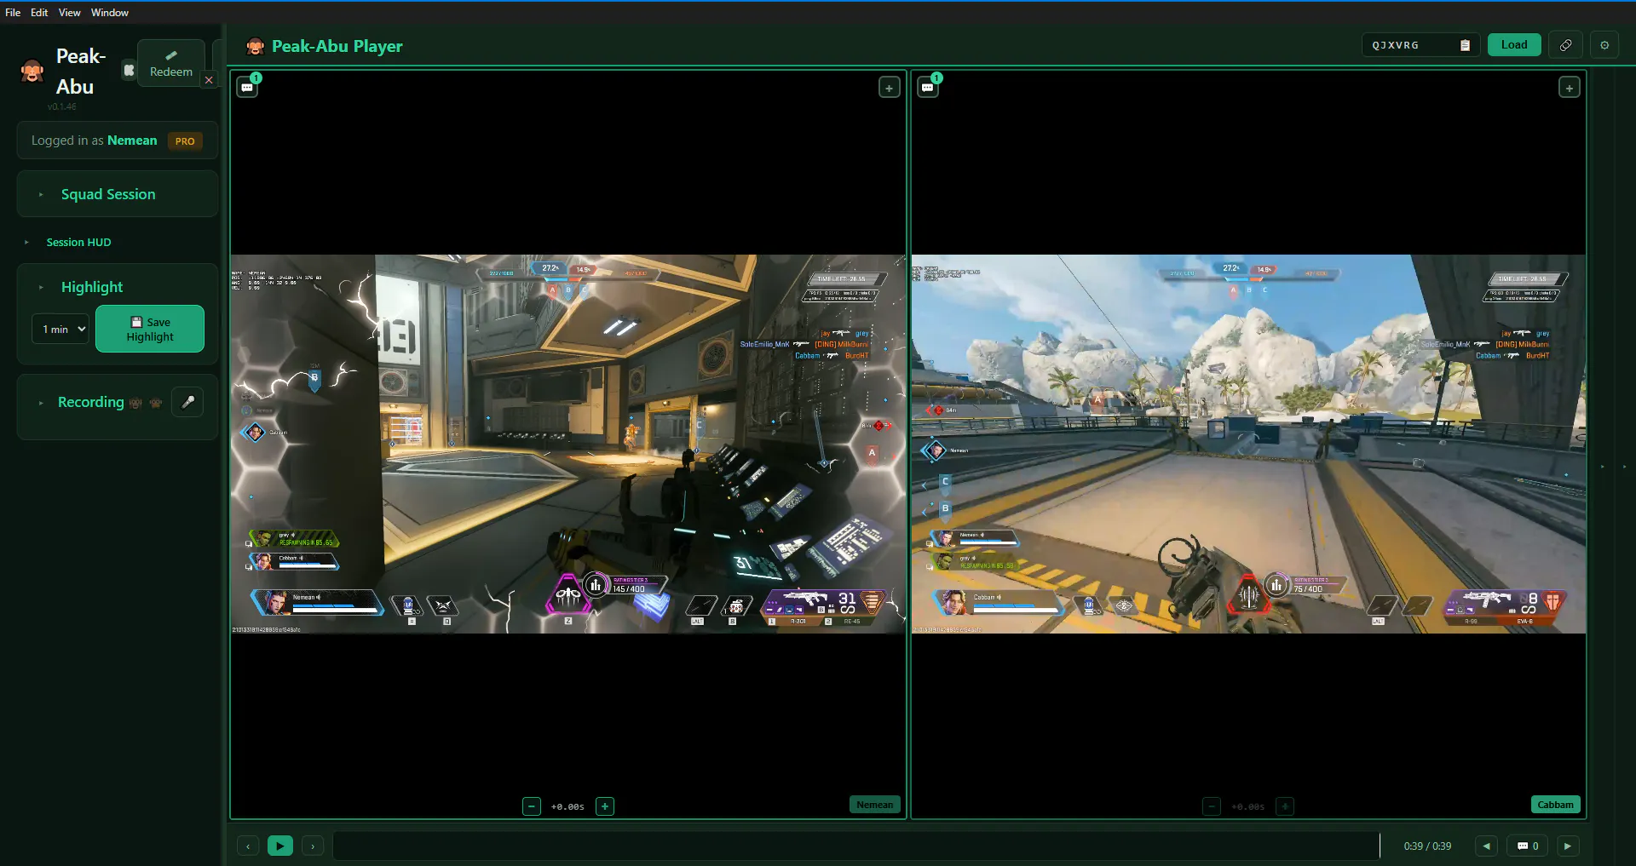This screenshot has height=866, width=1636.
Task: Click the Nemean player label
Action: (x=875, y=805)
